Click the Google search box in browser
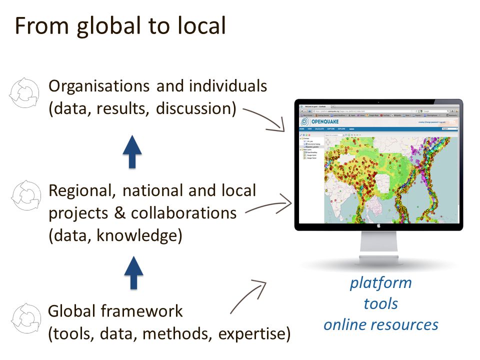Screen dimensions: 480x360 434,111
